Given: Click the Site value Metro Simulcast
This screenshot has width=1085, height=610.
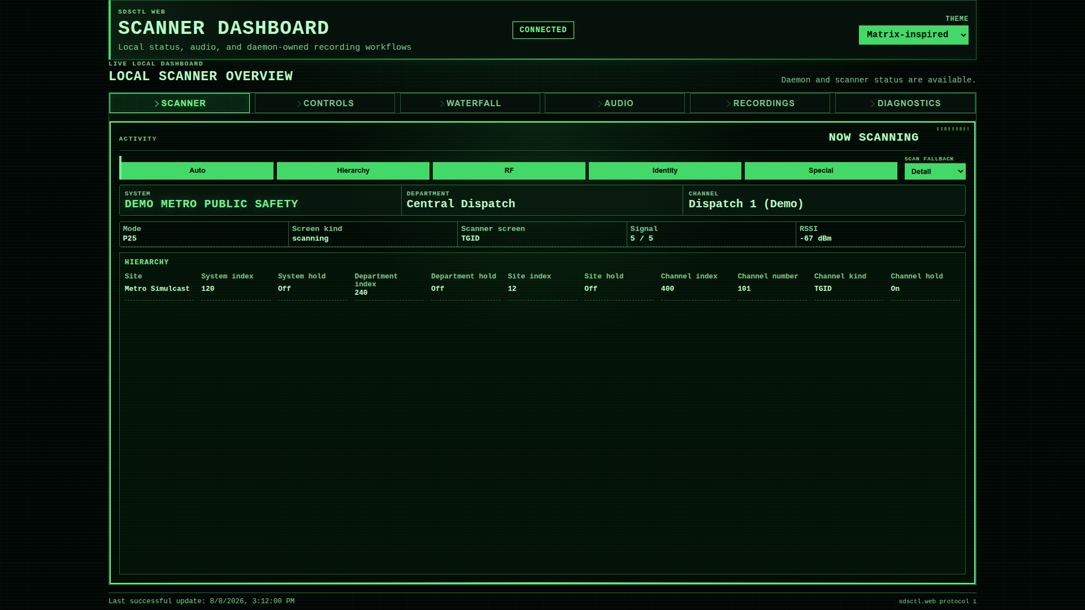Looking at the screenshot, I should (x=157, y=289).
